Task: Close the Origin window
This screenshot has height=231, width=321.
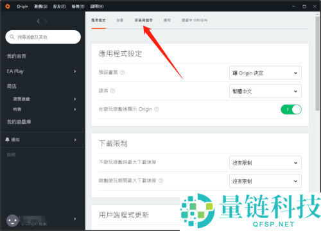Action: pyautogui.click(x=315, y=6)
